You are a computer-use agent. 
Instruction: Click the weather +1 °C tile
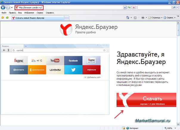[37, 61]
